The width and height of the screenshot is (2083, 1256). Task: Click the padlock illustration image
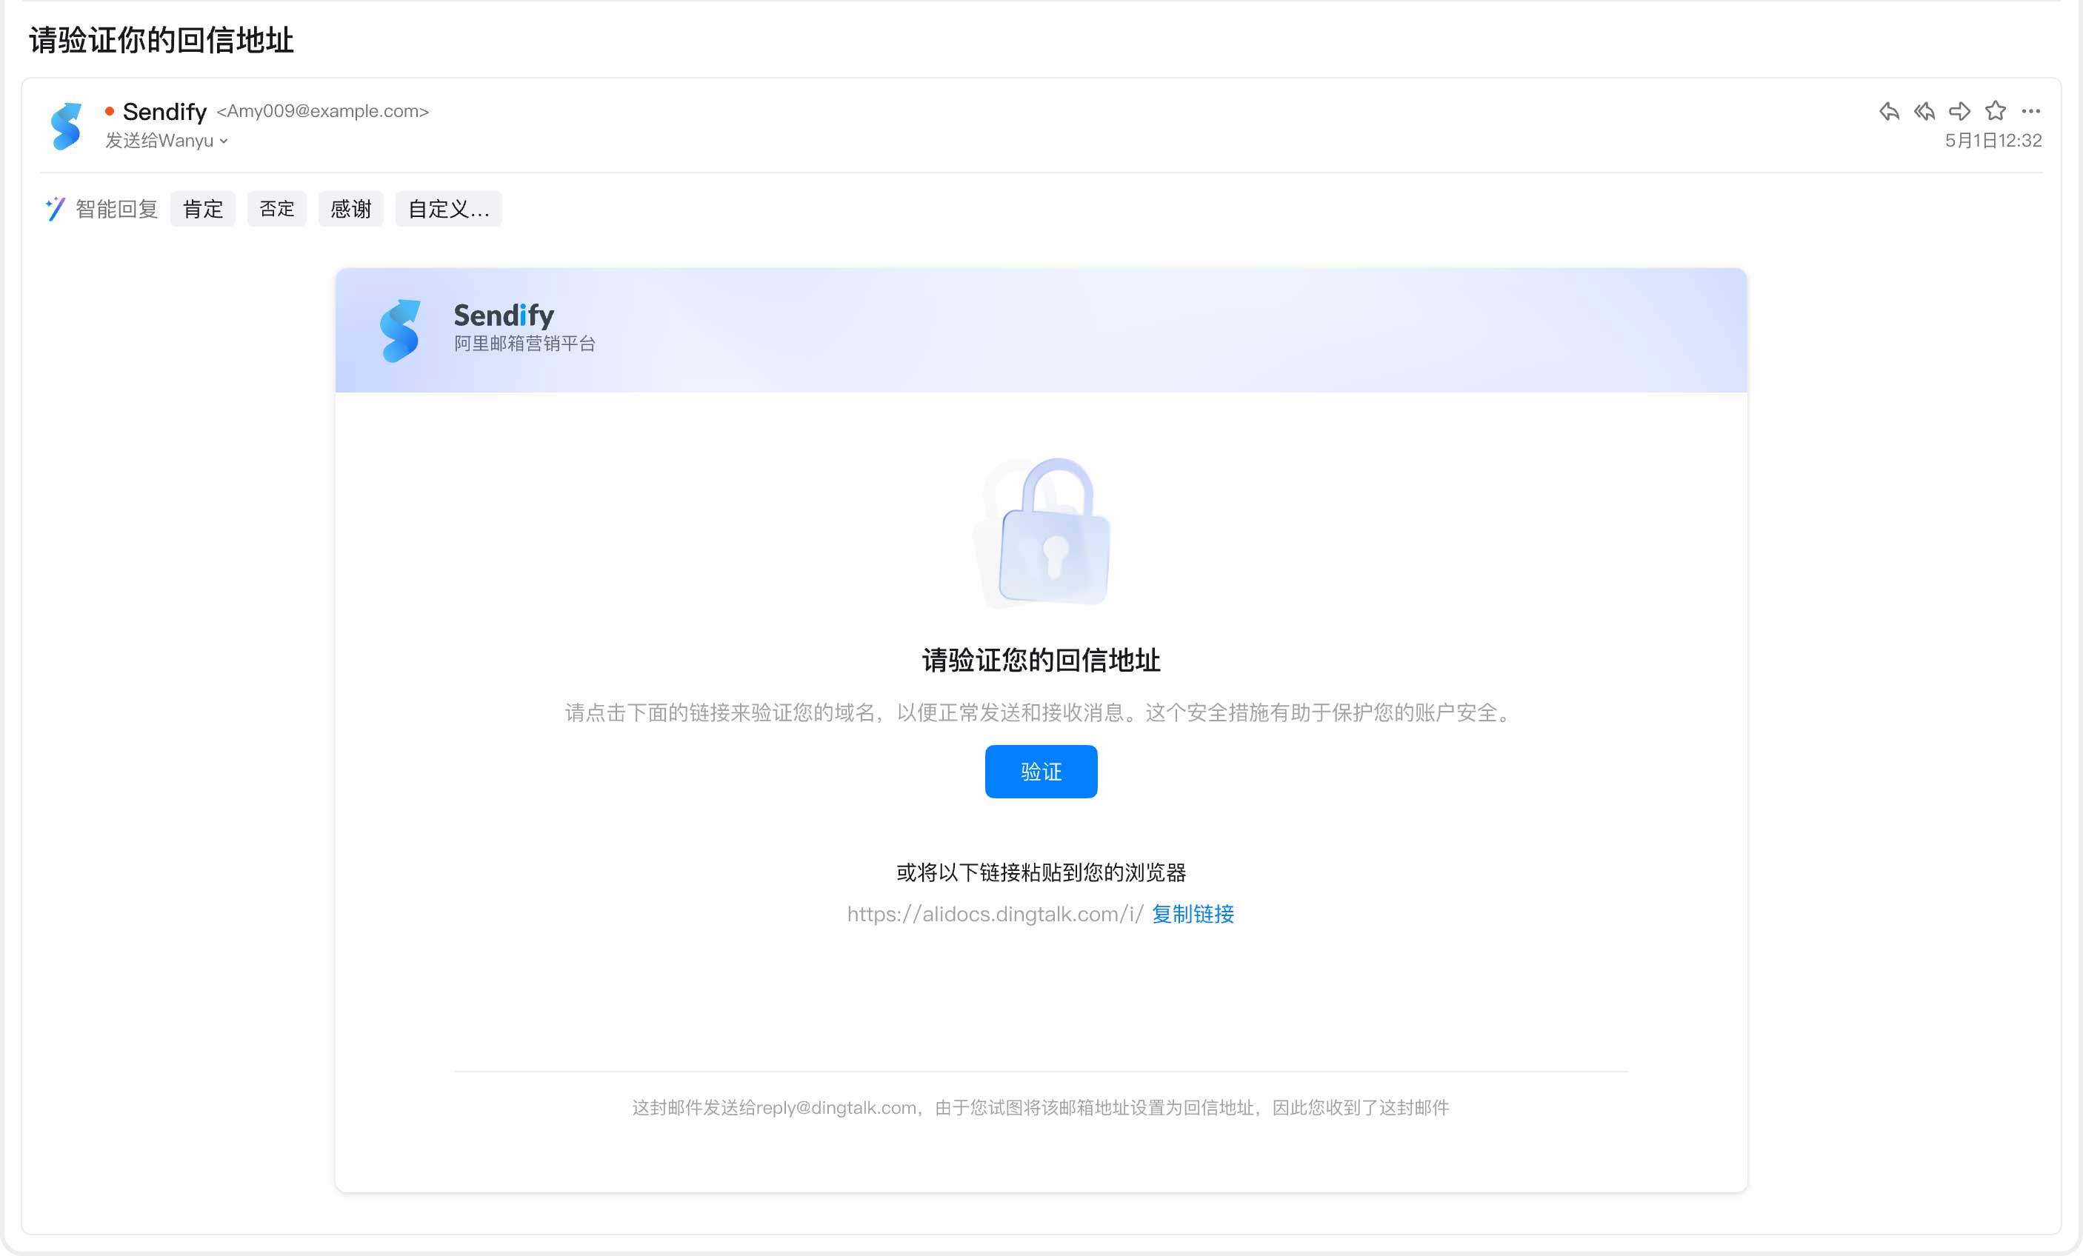[x=1041, y=532]
